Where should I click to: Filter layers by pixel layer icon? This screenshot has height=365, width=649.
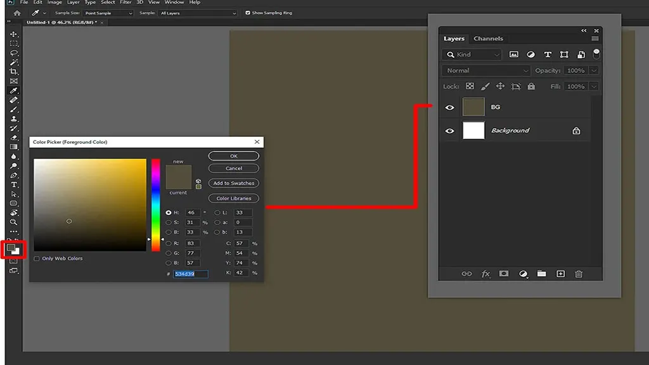coord(513,54)
